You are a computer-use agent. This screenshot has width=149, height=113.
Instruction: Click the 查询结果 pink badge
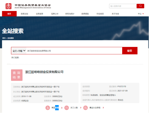point(17,75)
